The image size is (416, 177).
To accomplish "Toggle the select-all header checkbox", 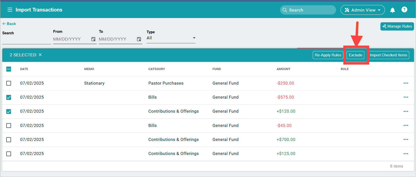I will click(x=9, y=69).
